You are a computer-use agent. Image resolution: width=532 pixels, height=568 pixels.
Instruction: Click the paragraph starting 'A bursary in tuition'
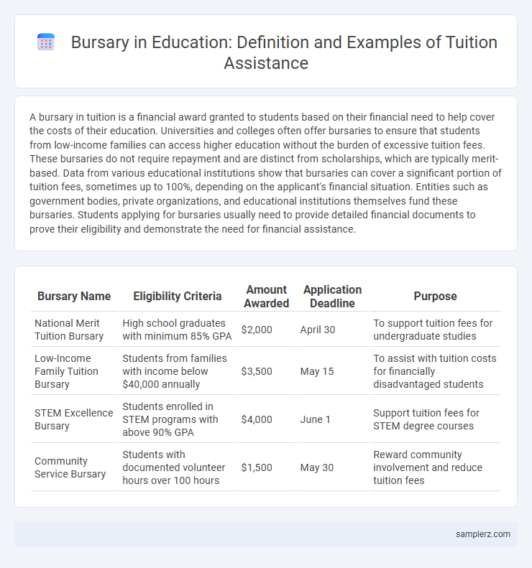(x=266, y=173)
